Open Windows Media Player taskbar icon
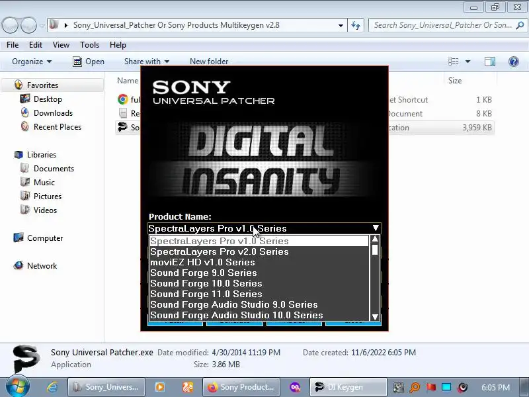Viewport: 529px width, 397px height. tap(160, 387)
